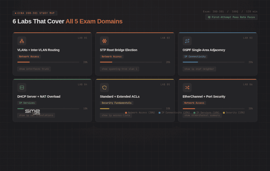270x171 pixels.
Task: Click the green IP Services legend swatch
Action: pyautogui.click(x=194, y=113)
